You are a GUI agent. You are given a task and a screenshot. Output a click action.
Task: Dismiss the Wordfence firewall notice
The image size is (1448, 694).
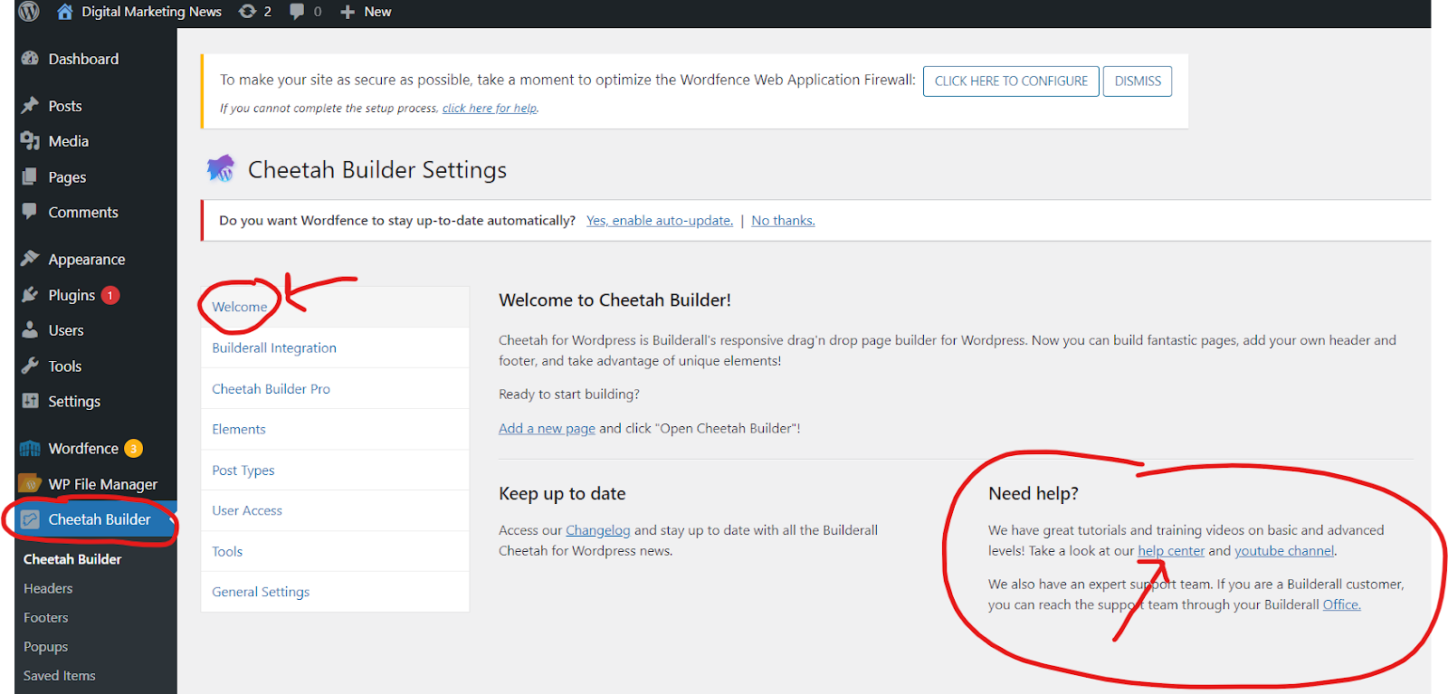(x=1138, y=81)
